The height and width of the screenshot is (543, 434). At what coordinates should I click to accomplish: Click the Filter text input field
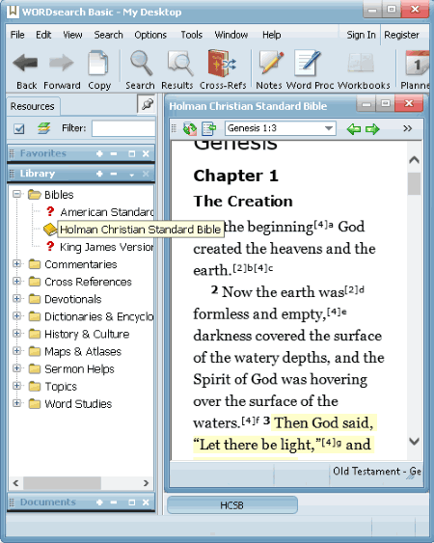click(x=123, y=128)
